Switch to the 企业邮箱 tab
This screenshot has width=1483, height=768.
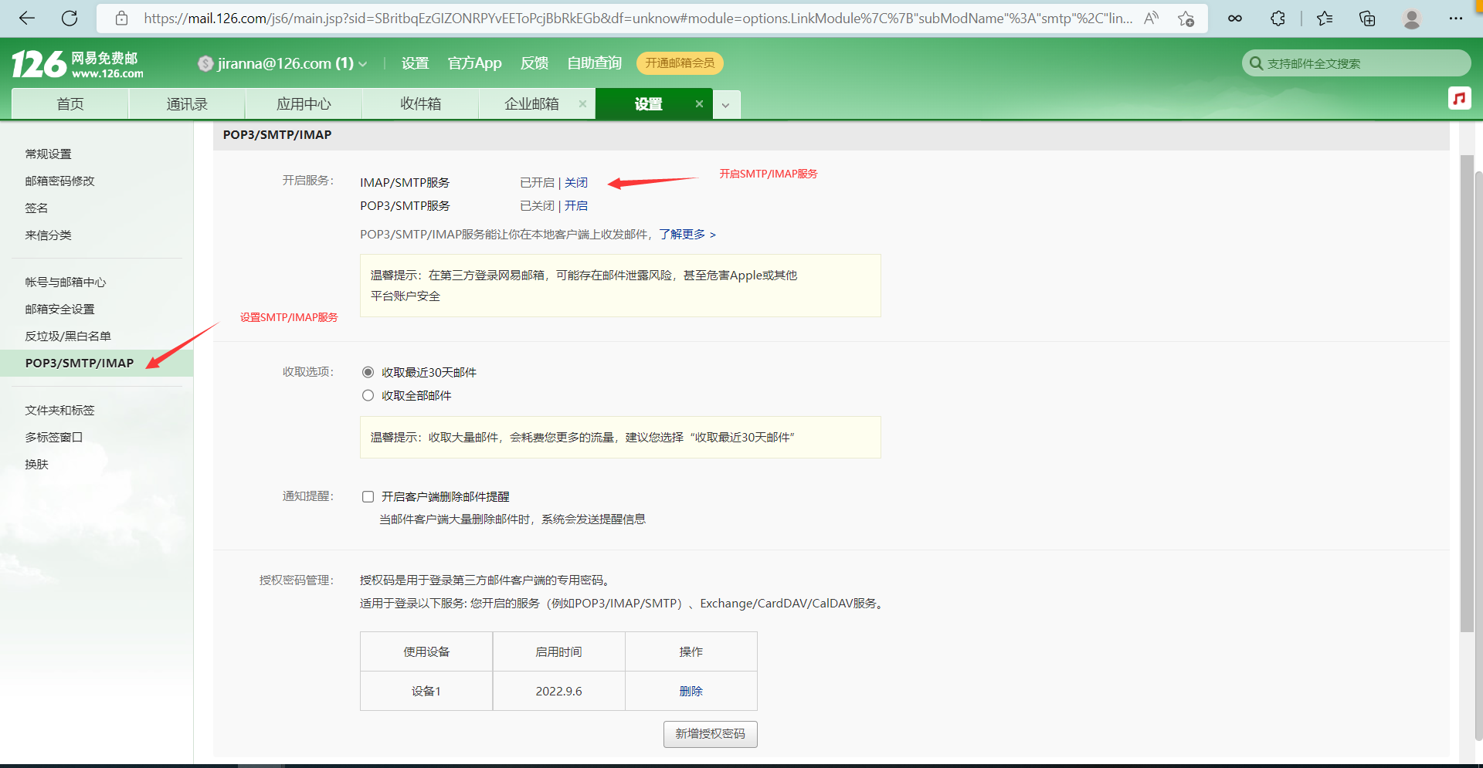click(531, 104)
